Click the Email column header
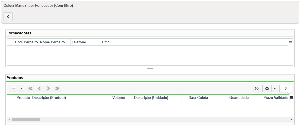The image size is (300, 130). 114,42
